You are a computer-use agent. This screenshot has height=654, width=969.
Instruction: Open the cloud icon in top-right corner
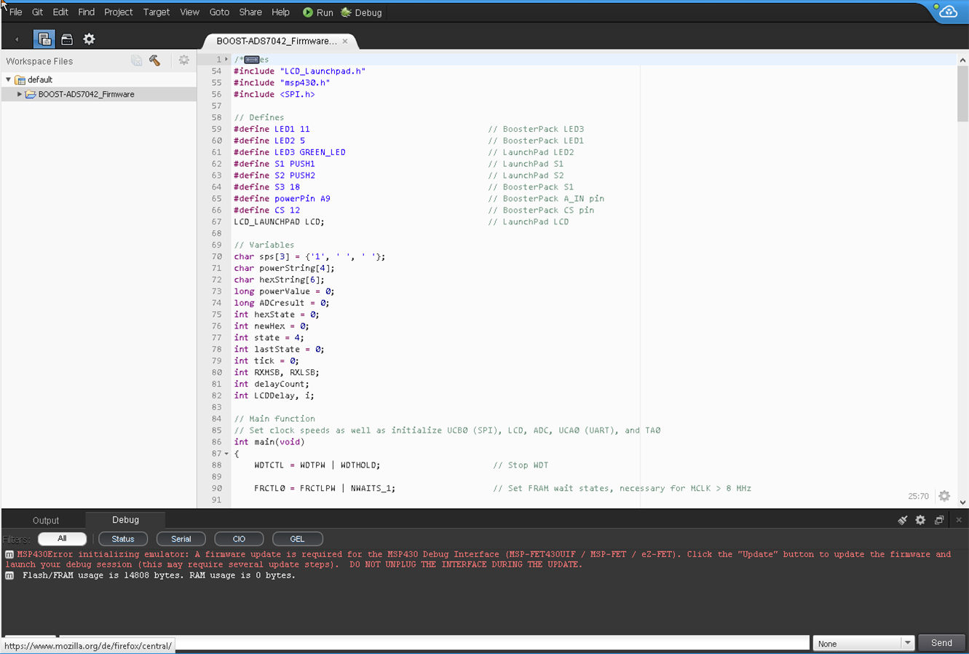pyautogui.click(x=948, y=12)
